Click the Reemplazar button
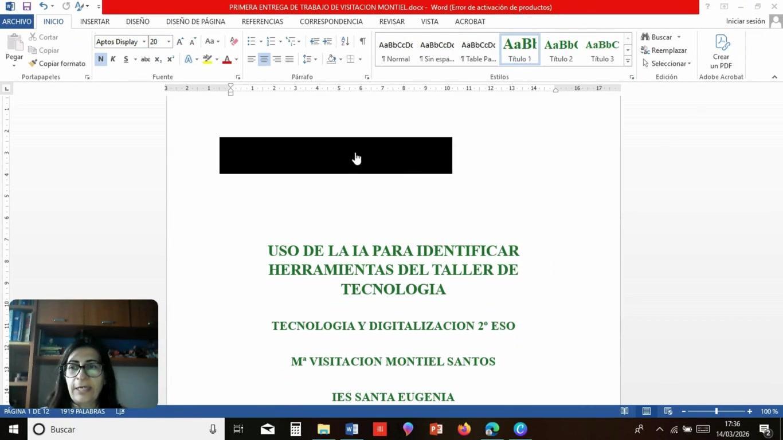783x440 pixels. tap(664, 50)
